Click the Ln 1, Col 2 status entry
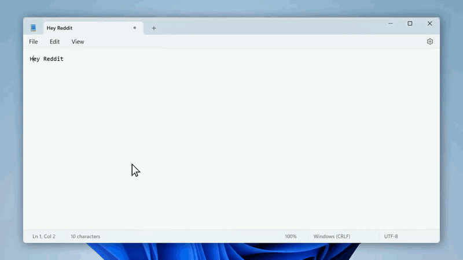 pyautogui.click(x=44, y=236)
